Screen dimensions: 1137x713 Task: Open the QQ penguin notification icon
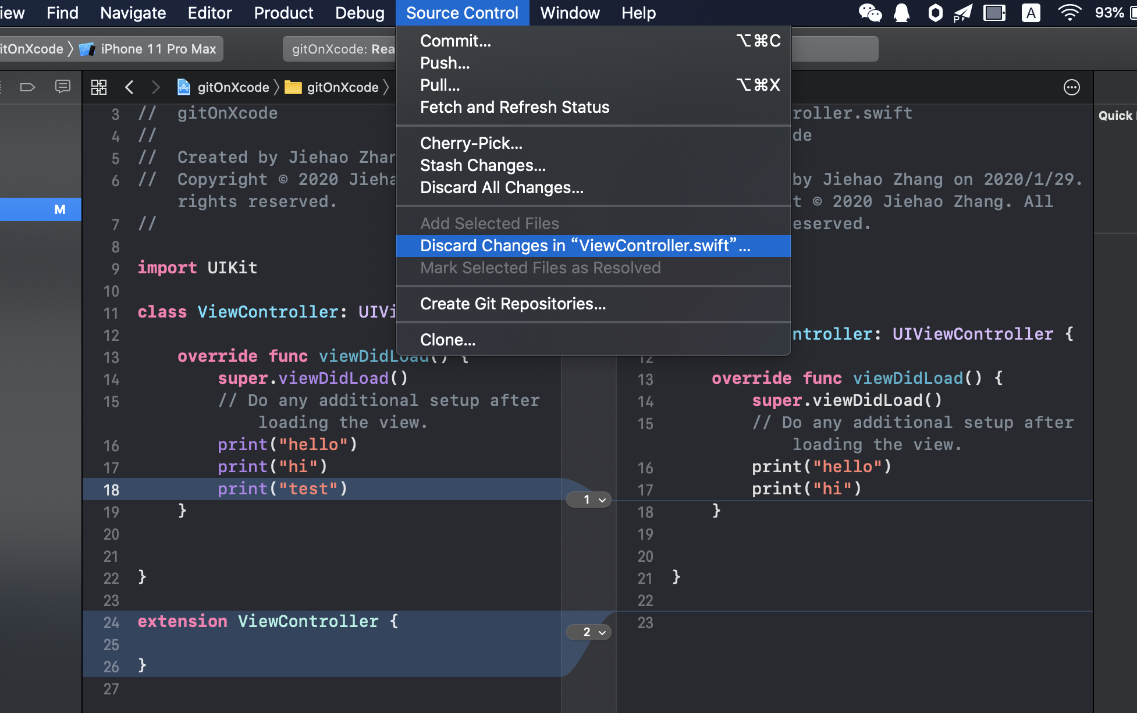point(901,13)
